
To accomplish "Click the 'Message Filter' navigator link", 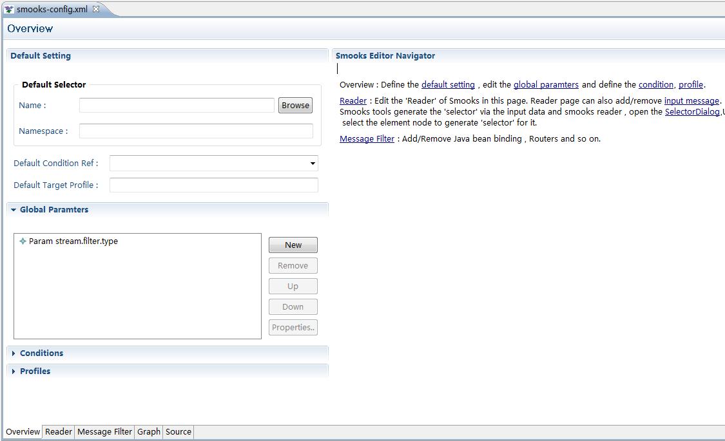I will click(x=367, y=138).
